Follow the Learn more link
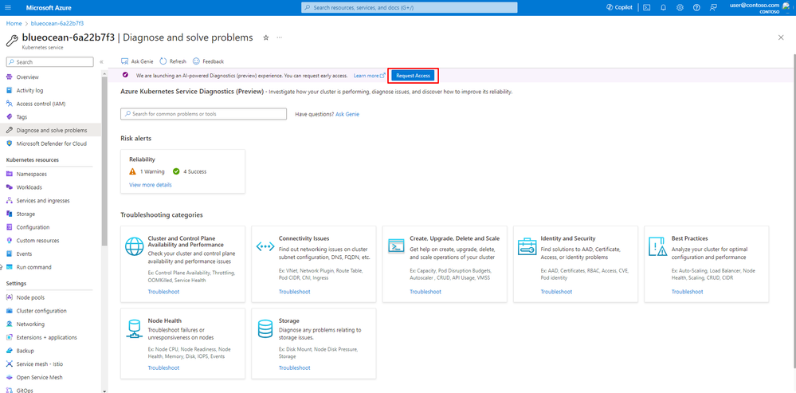 [x=370, y=76]
